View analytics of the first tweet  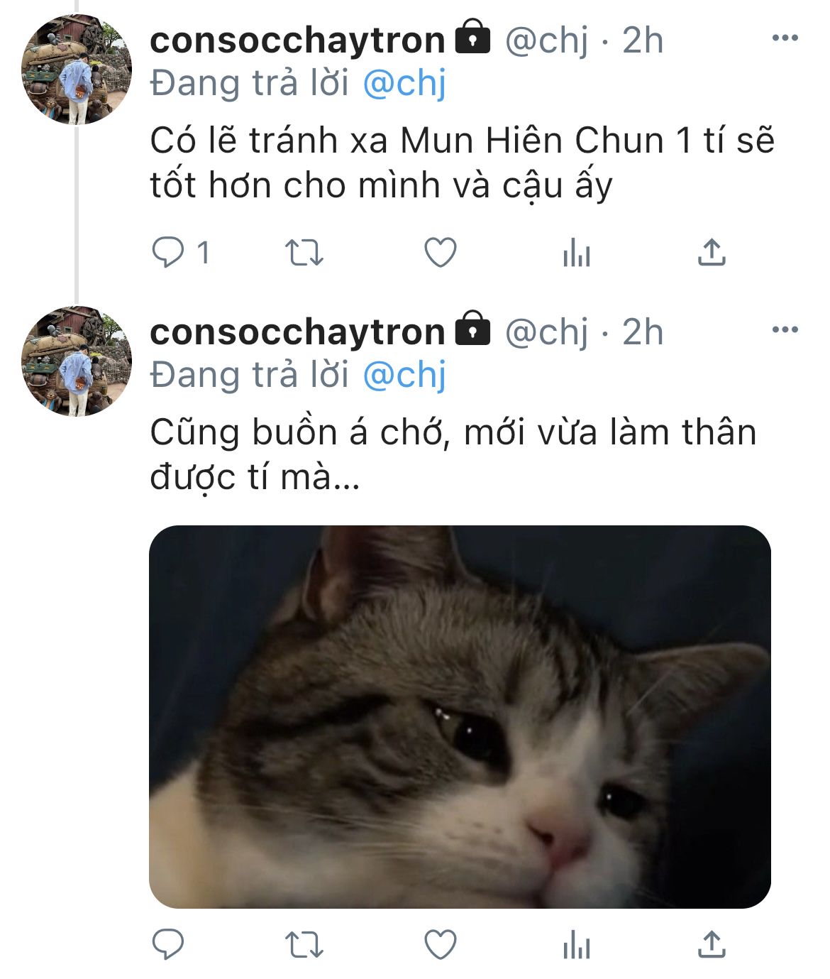point(576,253)
